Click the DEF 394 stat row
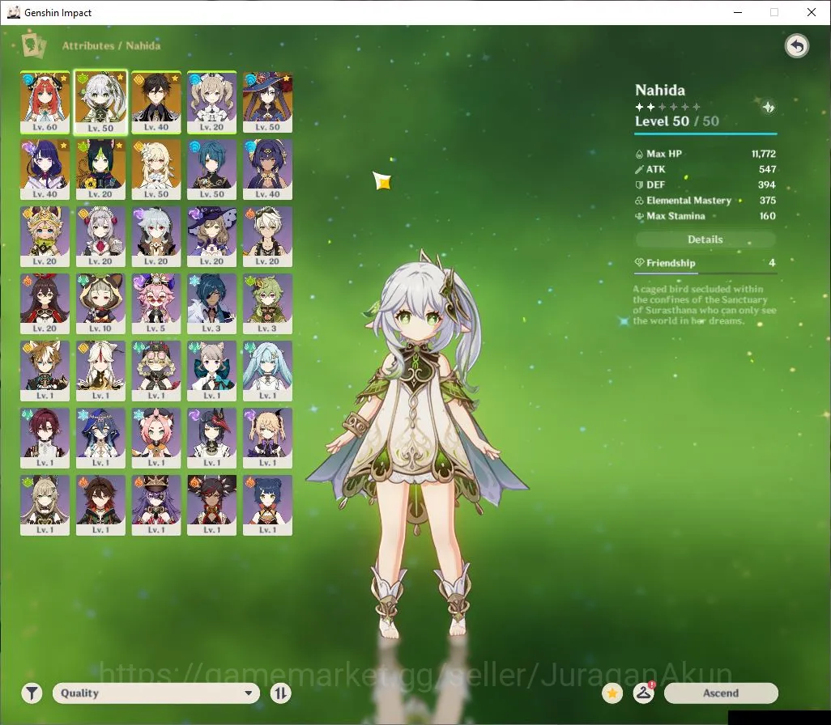Screen dimensions: 831x725 [705, 184]
